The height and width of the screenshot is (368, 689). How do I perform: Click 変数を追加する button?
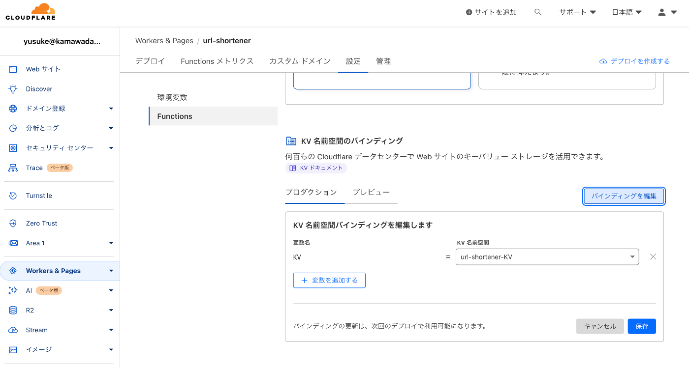[329, 280]
